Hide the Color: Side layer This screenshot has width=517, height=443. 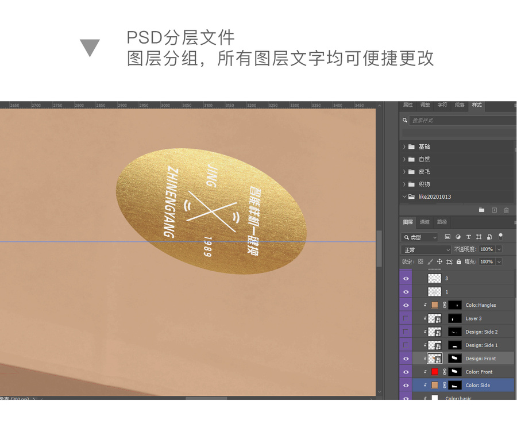coord(406,386)
